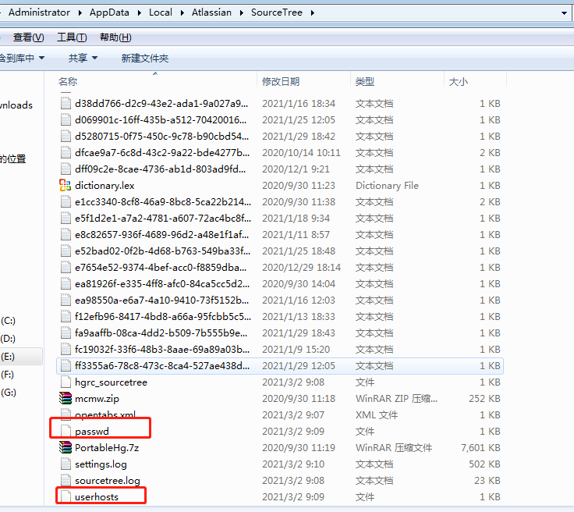The height and width of the screenshot is (512, 574).
Task: Click icon of file e1cc3340-8cf8-46a9
Action: coord(66,202)
